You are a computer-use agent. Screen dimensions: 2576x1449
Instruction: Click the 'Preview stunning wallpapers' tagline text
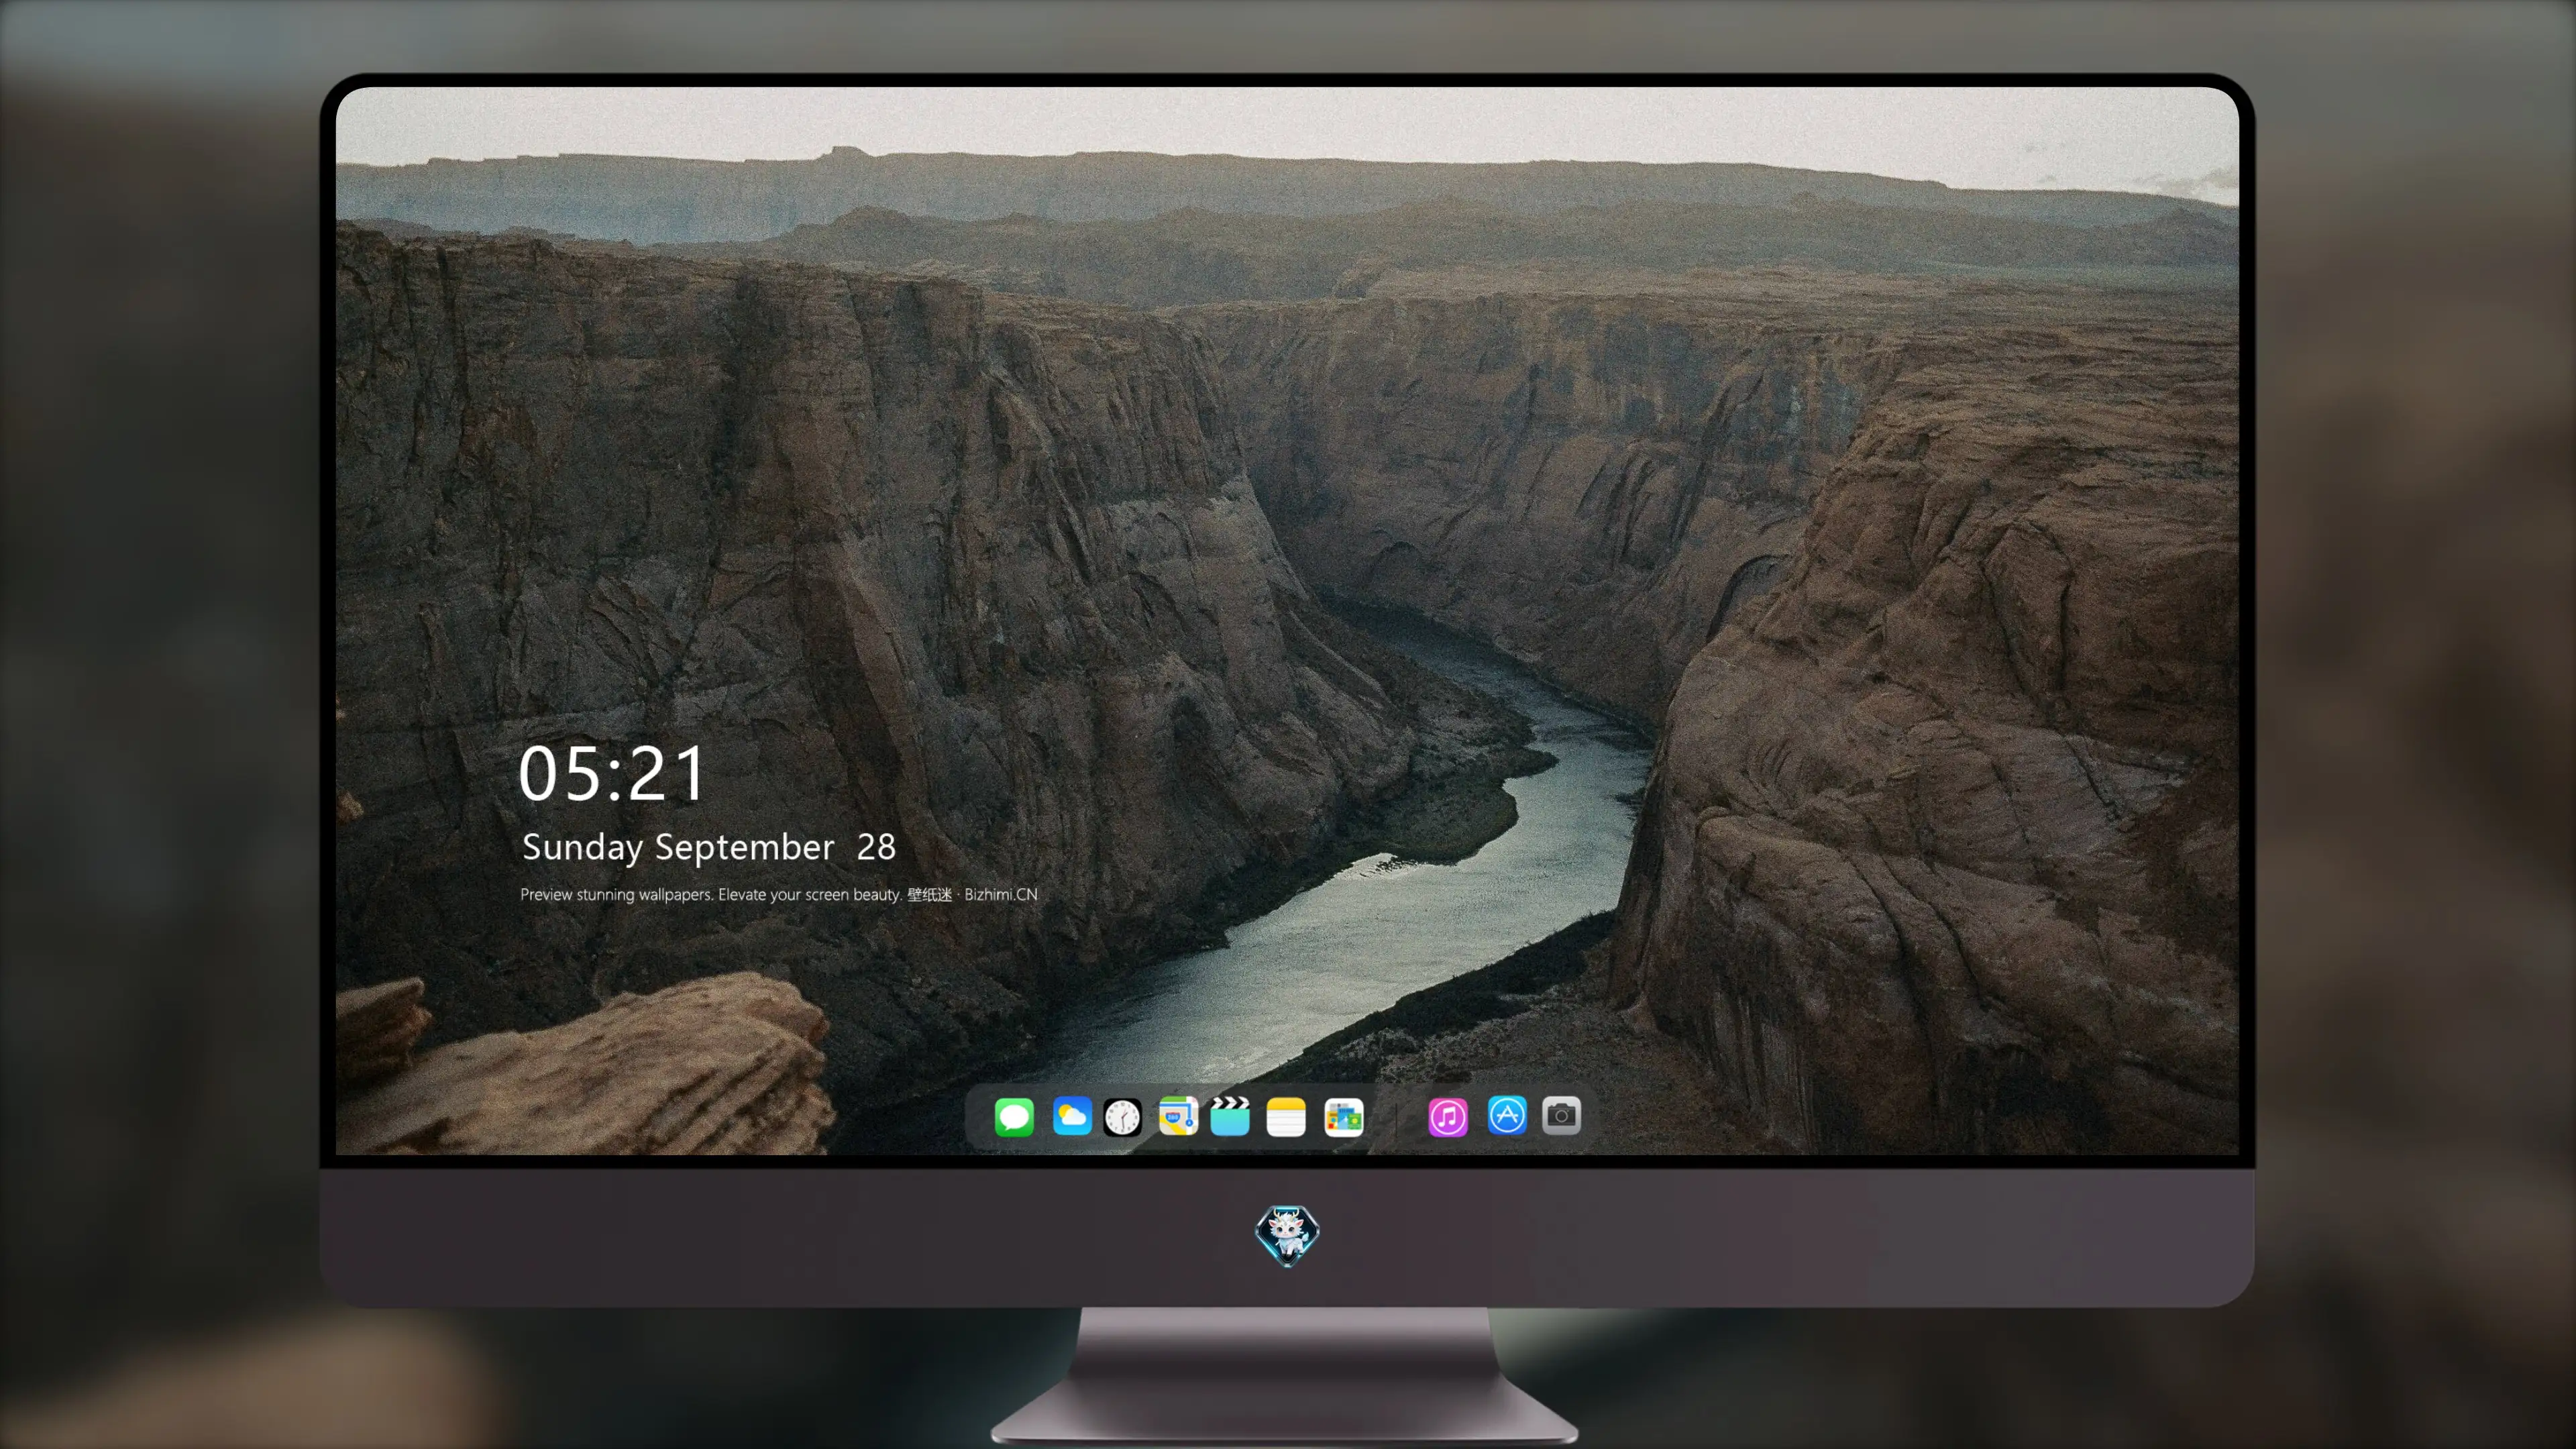pyautogui.click(x=779, y=894)
